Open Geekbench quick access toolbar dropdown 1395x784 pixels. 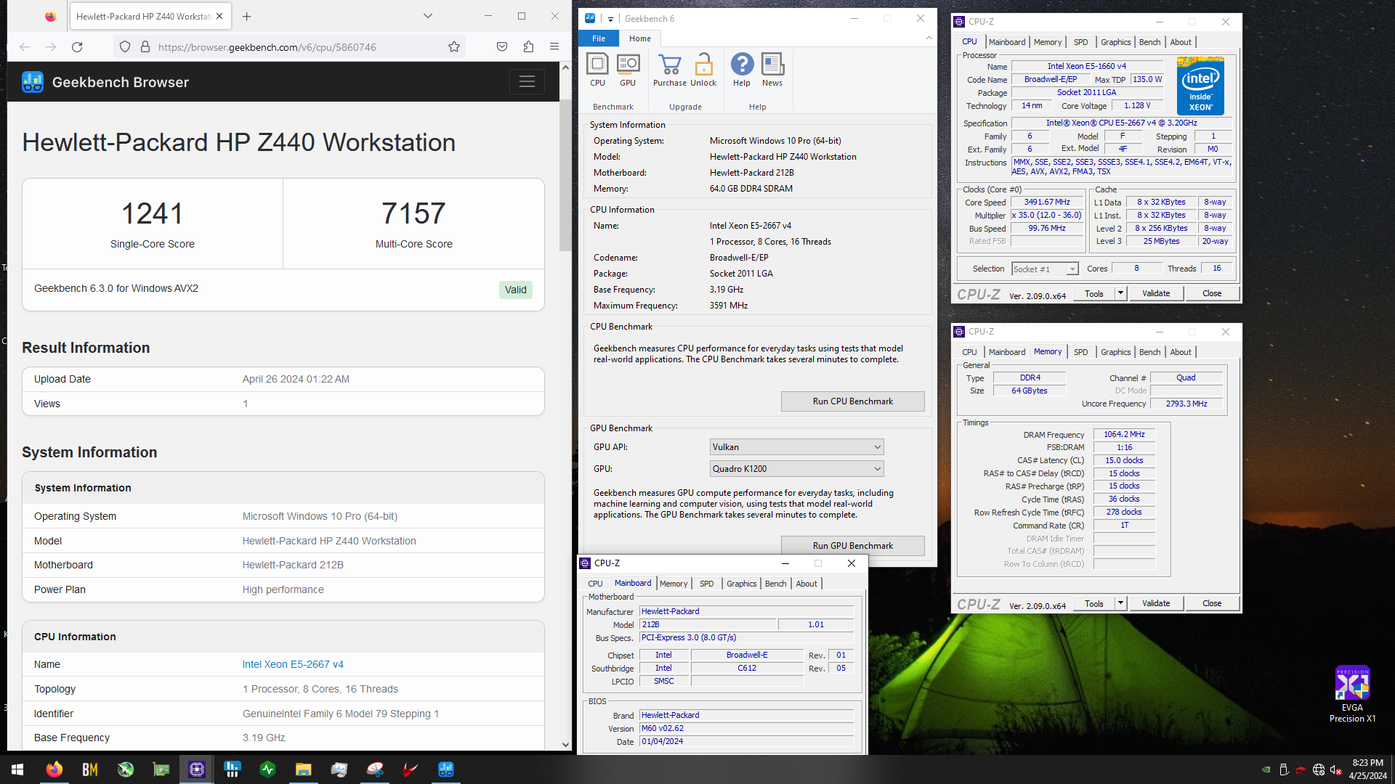610,19
